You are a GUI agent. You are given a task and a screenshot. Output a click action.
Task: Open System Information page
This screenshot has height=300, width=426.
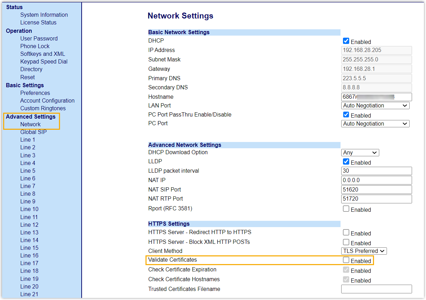[44, 15]
